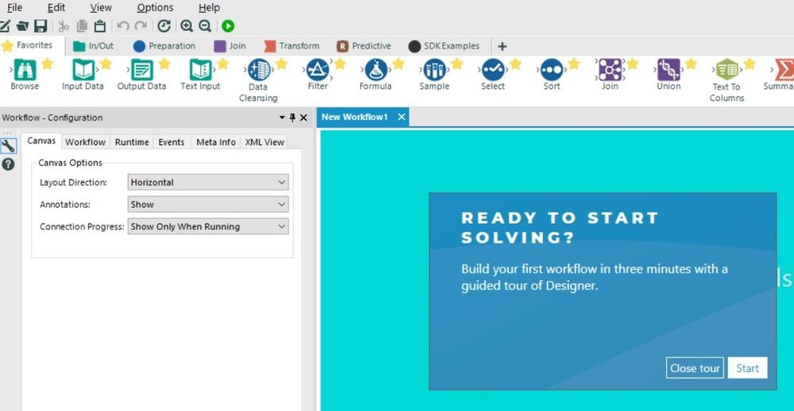Open the Edit menu
Viewport: 794px width, 411px height.
coord(56,8)
